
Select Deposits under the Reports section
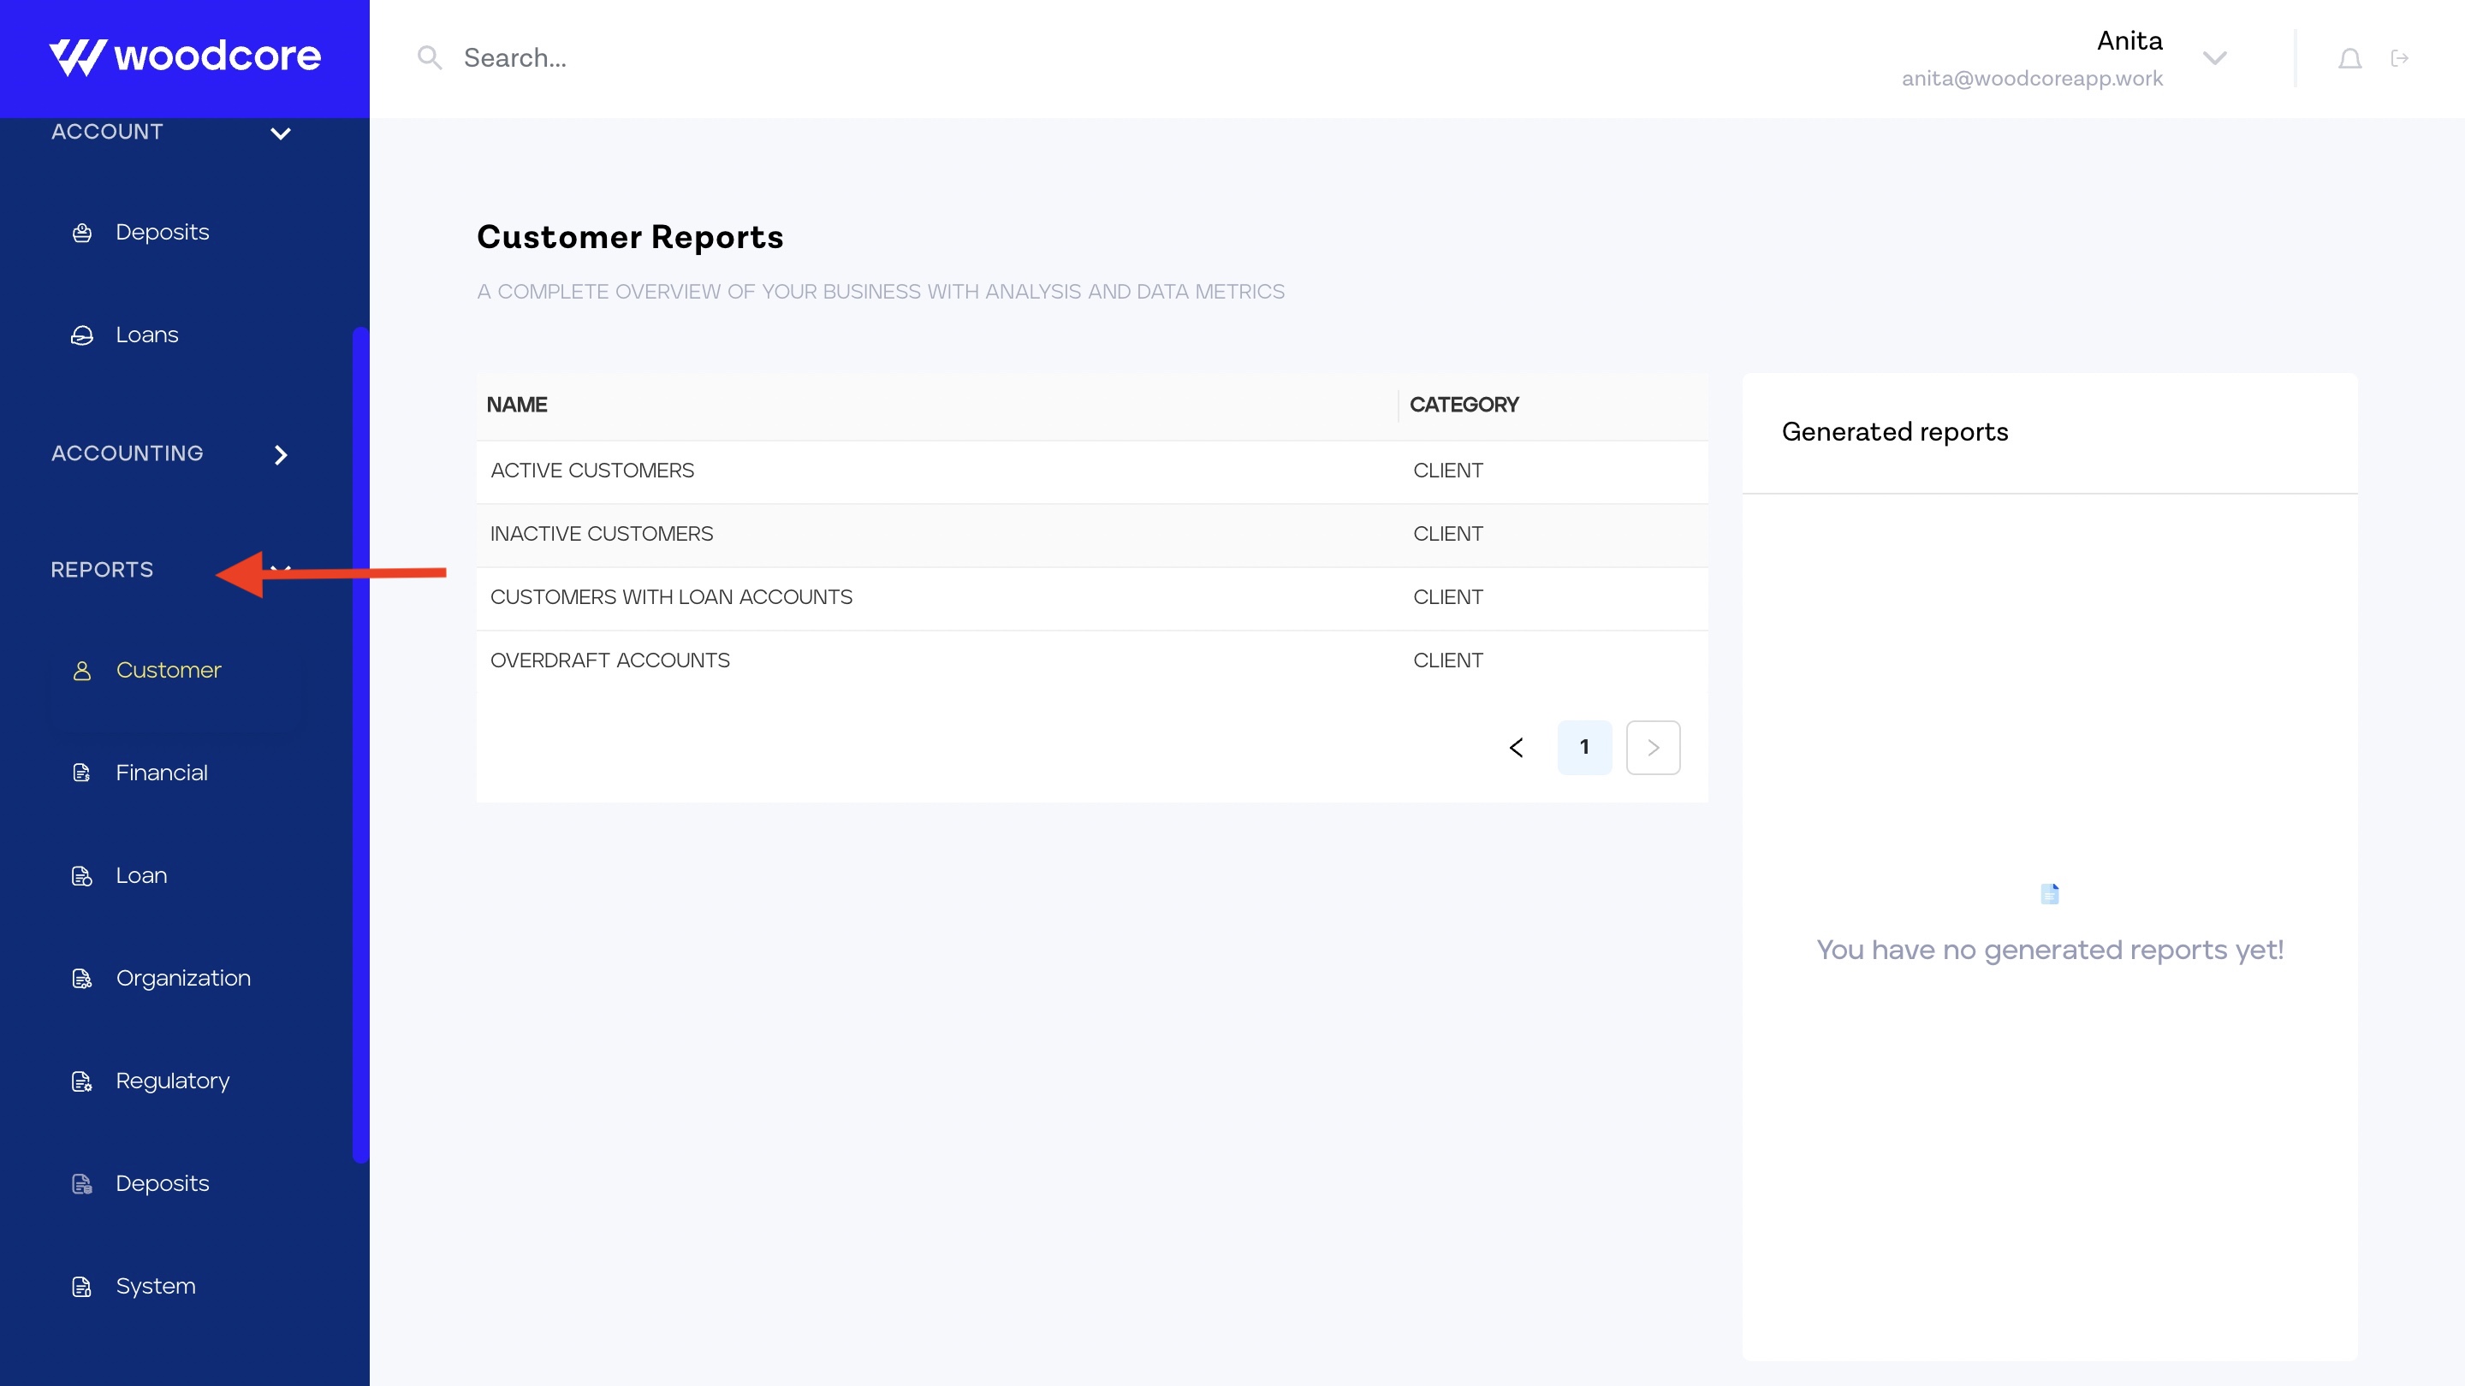(x=162, y=1184)
